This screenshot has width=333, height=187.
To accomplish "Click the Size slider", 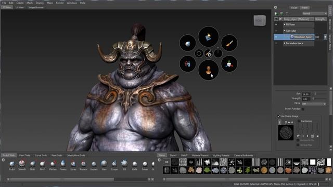I will tap(321, 94).
